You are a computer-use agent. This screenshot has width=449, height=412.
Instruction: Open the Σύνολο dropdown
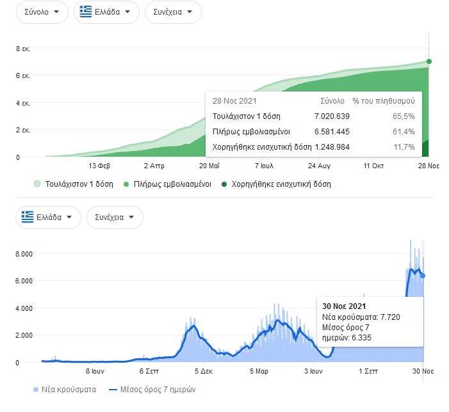pyautogui.click(x=42, y=12)
